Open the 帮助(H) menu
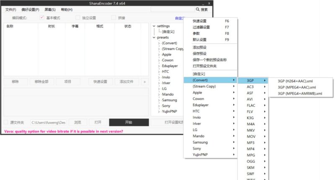Screen dimensions: 335x180 point(67,9)
